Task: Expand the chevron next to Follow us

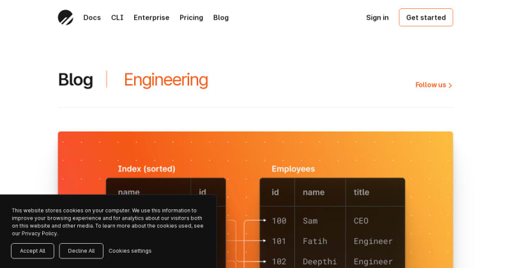Action: [450, 86]
